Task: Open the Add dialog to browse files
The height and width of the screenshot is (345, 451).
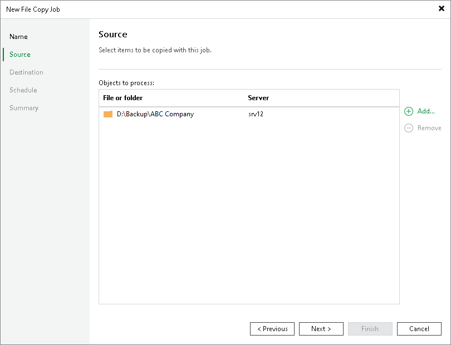Action: click(424, 111)
